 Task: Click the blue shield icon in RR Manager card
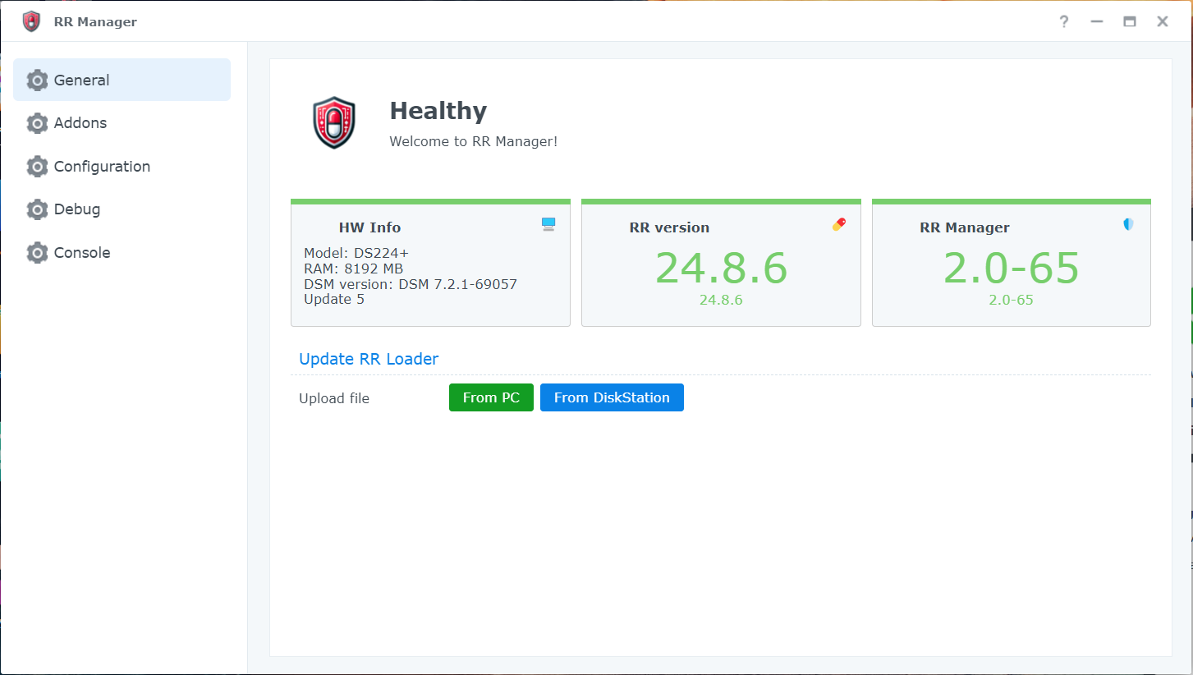[1128, 224]
